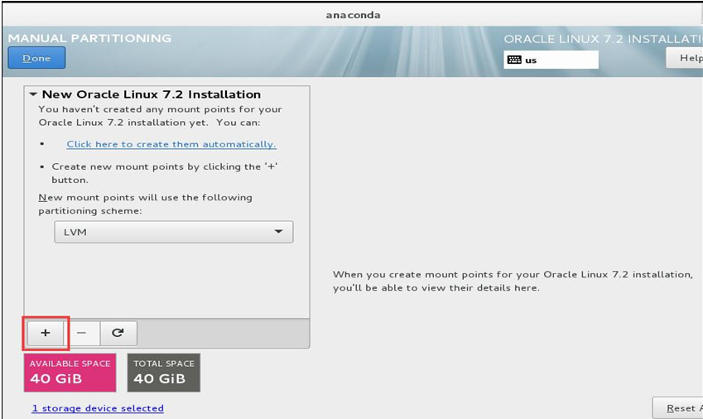This screenshot has width=703, height=419.
Task: Click the gray Total Space 40 GiB box
Action: (164, 373)
